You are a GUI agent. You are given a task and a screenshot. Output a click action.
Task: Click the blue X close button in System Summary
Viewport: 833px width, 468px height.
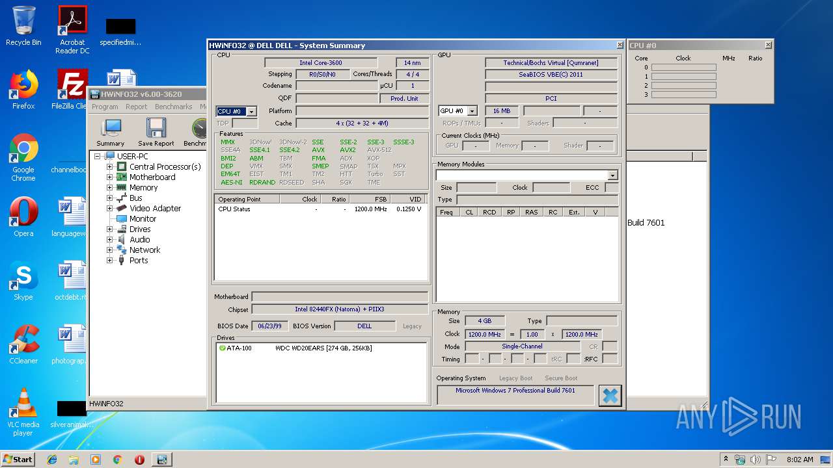pos(610,395)
